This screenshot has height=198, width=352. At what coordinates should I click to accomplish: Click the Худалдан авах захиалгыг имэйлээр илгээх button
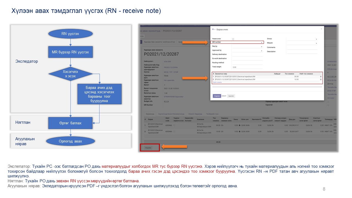pyautogui.click(x=159, y=42)
